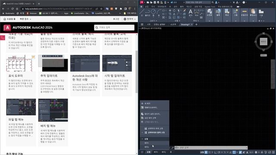Click the Help Home link
Screen dimensions: 276x155
coord(9,19)
